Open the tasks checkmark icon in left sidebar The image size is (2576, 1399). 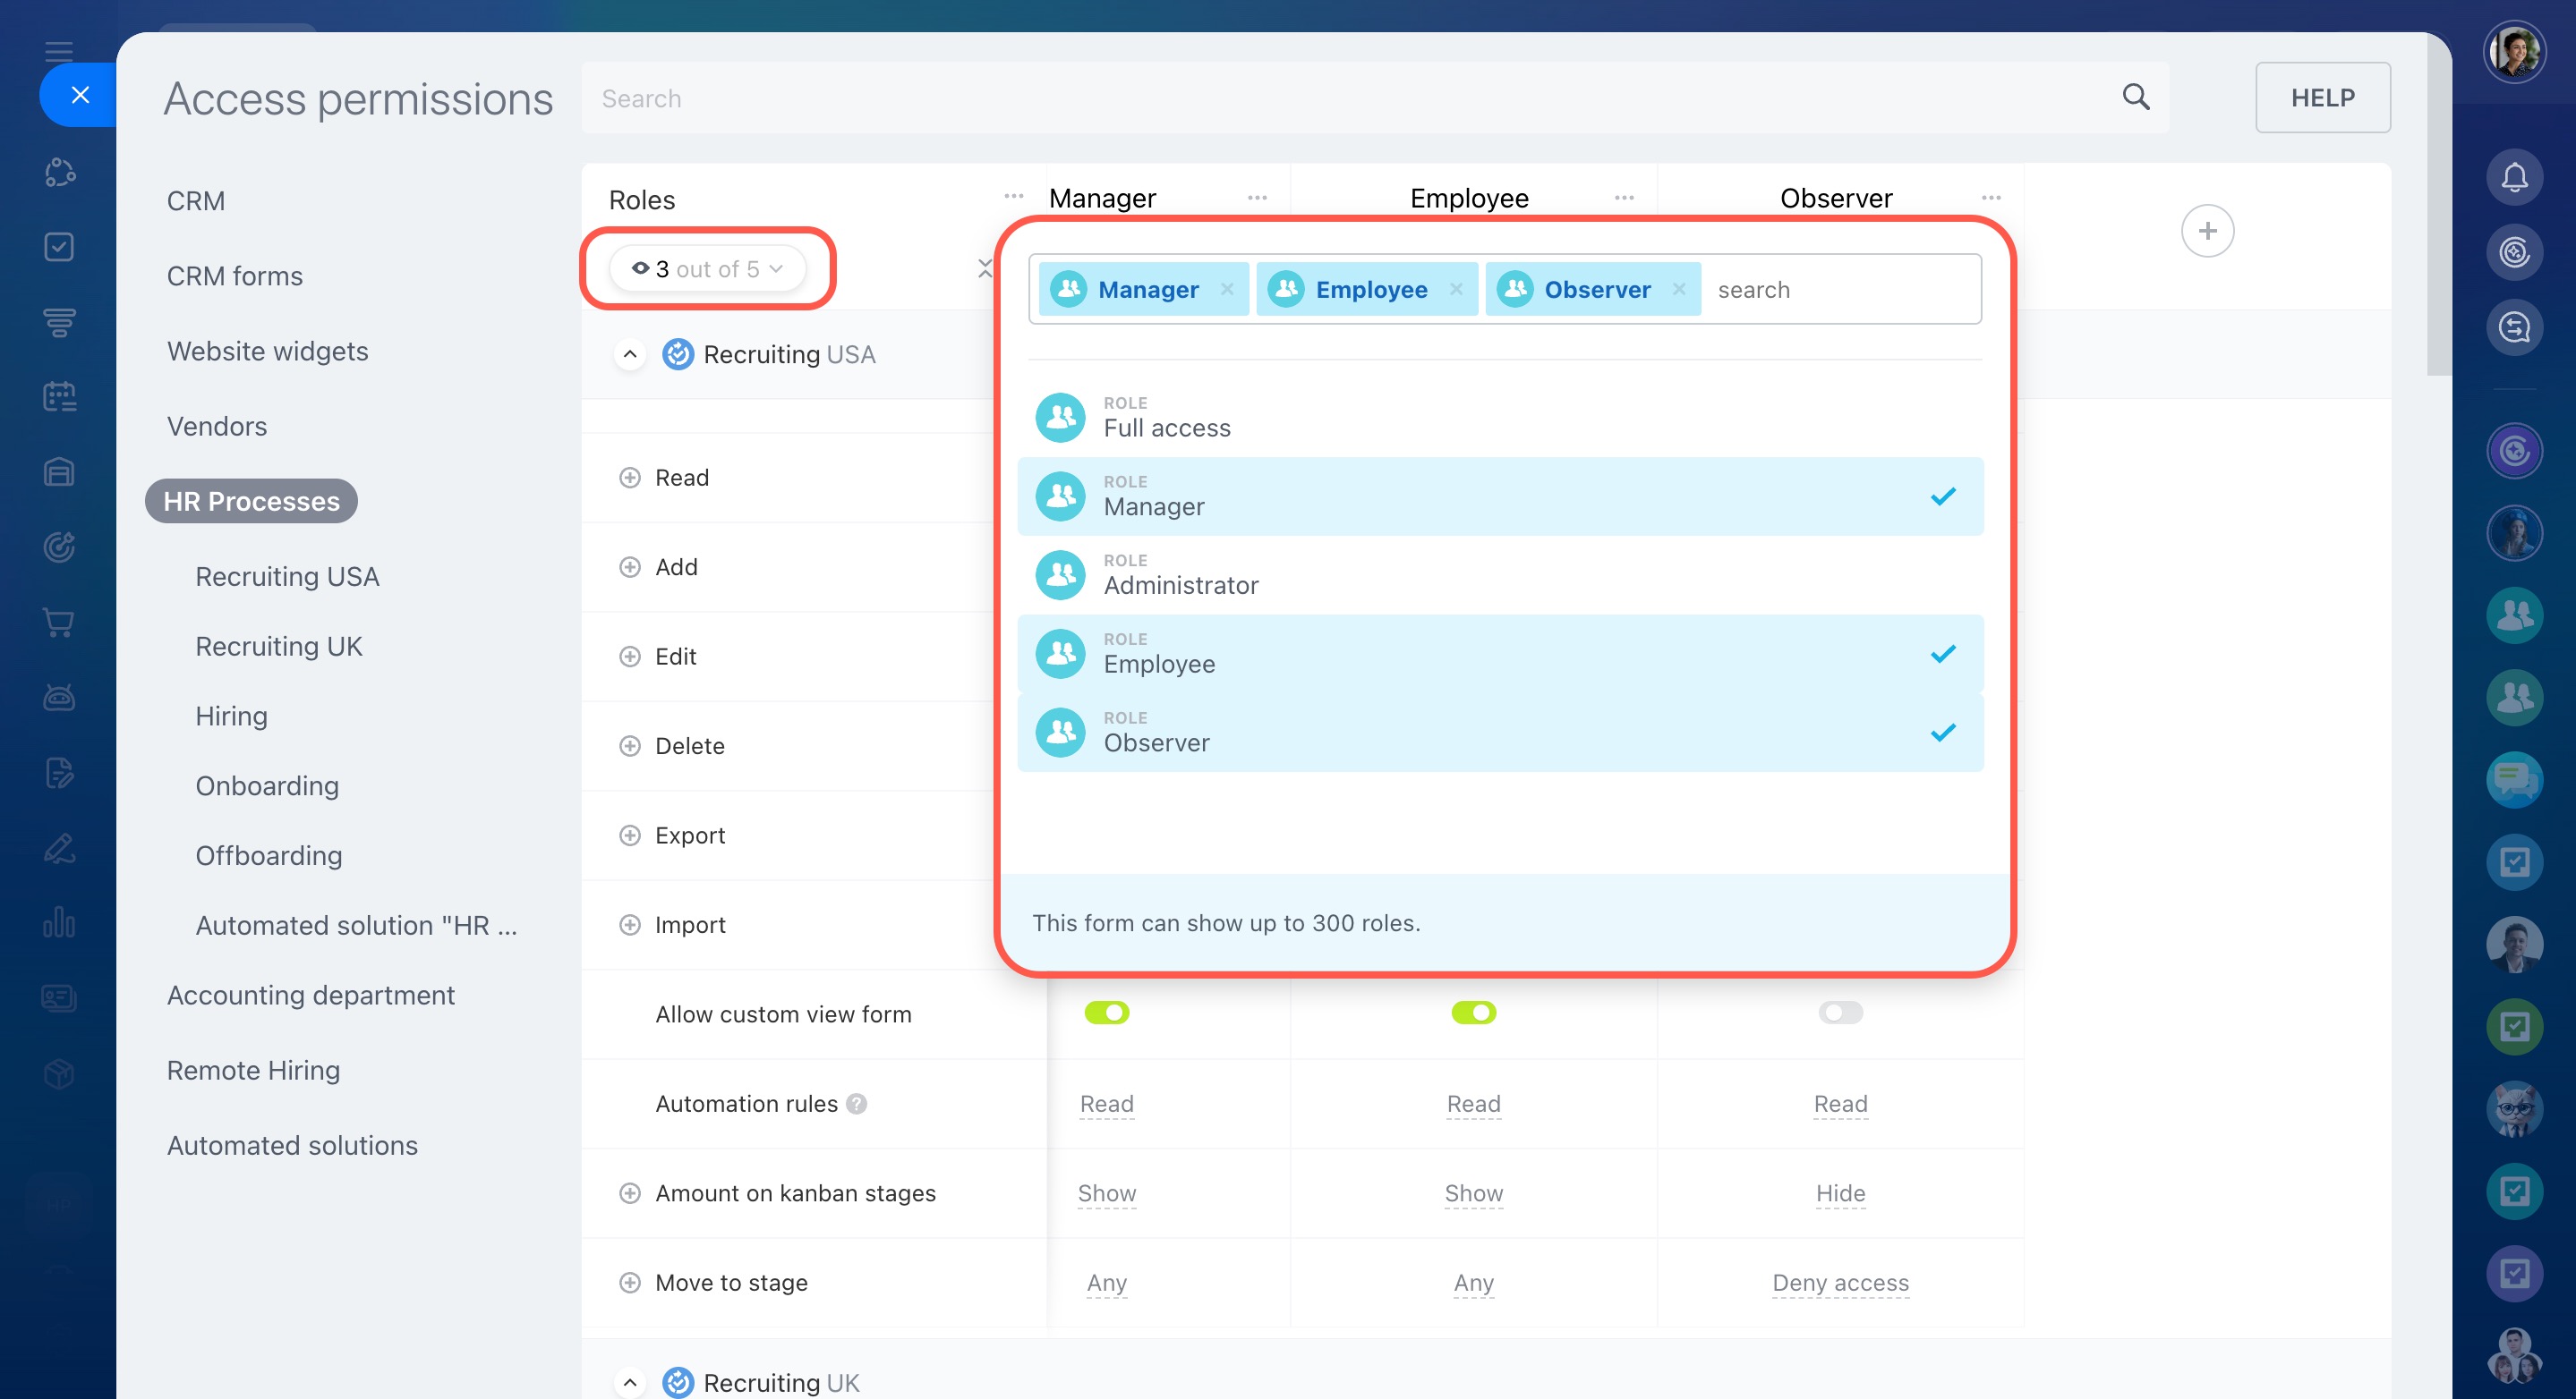tap(59, 246)
